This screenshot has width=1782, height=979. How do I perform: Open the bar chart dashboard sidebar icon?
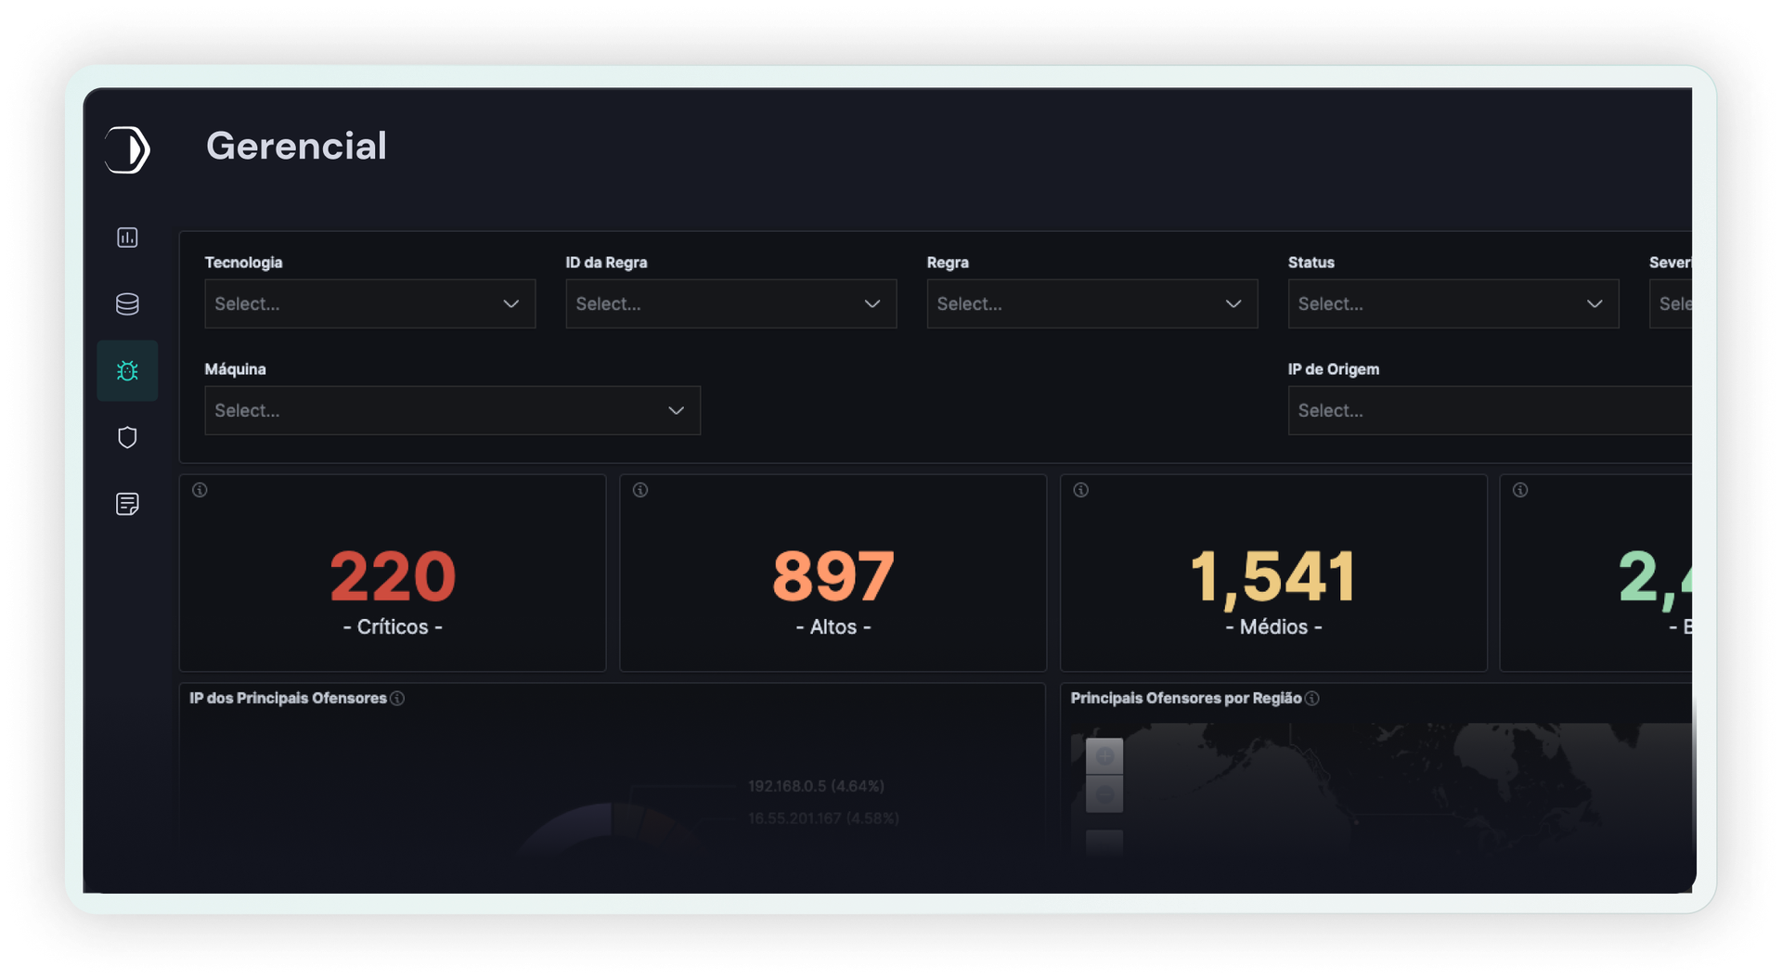tap(127, 238)
